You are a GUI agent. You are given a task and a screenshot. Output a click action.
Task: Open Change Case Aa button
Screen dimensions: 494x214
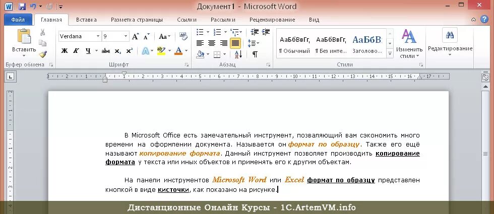tap(165, 36)
